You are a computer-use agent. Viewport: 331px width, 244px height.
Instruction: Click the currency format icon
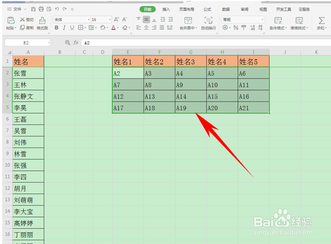point(225,28)
